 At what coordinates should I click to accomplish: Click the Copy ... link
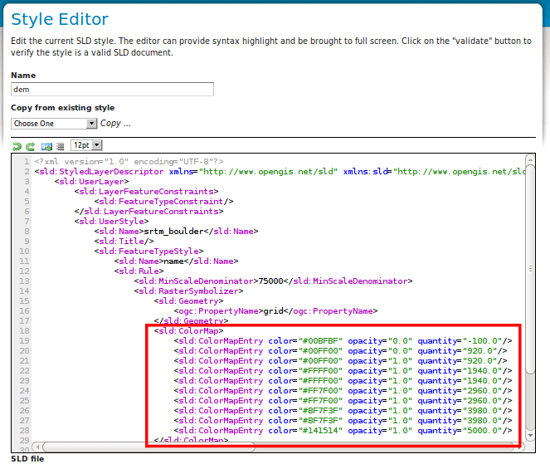[115, 123]
